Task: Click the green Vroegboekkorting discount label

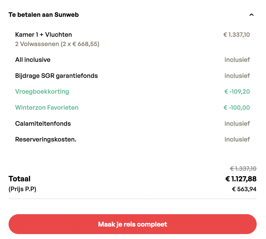Action: click(x=42, y=92)
